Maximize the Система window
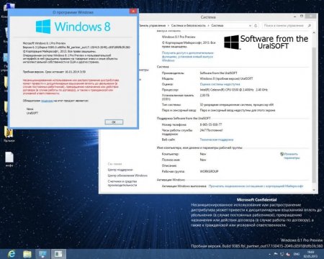The image size is (324, 259). tap(302, 17)
